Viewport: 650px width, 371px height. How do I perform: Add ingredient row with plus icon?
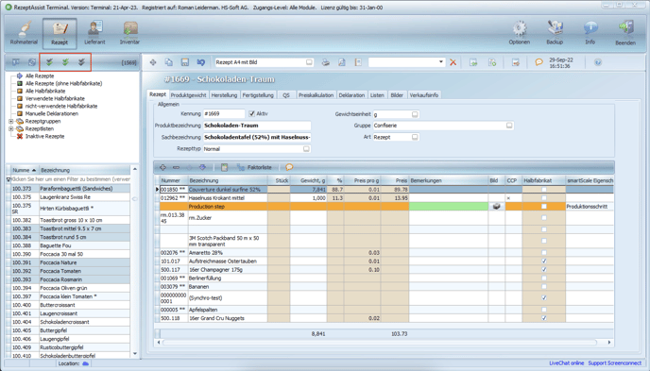tap(162, 167)
